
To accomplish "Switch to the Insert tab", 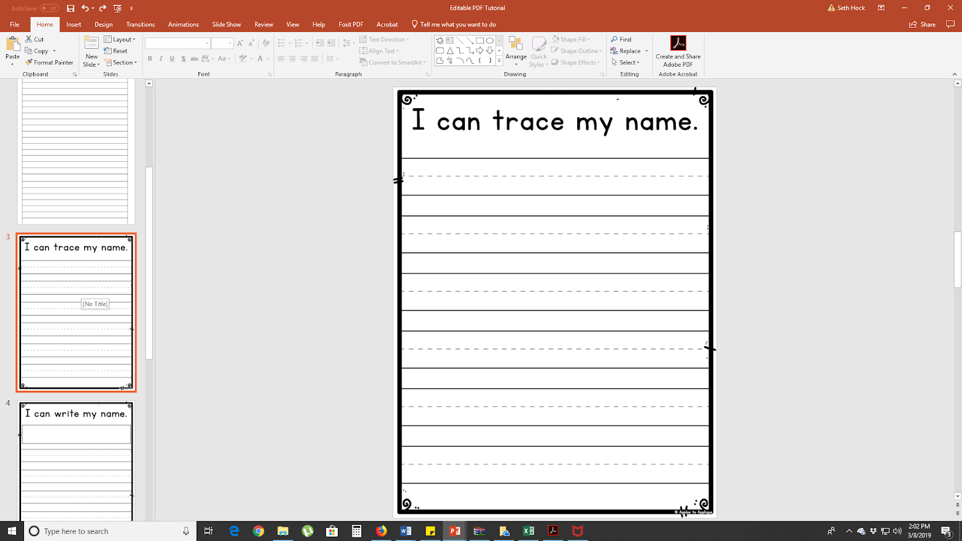I will pyautogui.click(x=74, y=25).
